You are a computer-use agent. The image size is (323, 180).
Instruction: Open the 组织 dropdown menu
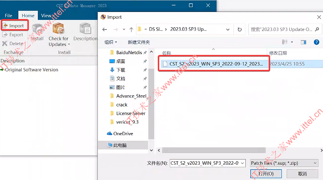111,42
